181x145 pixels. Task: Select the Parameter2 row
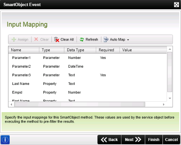(x=88, y=66)
